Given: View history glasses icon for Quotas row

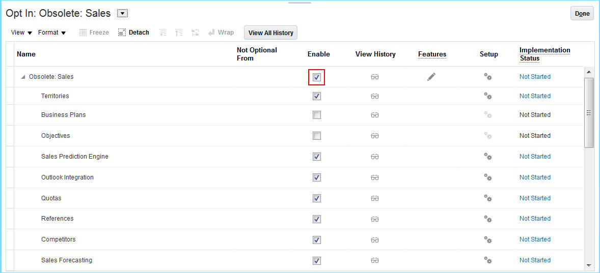Looking at the screenshot, I should 375,198.
